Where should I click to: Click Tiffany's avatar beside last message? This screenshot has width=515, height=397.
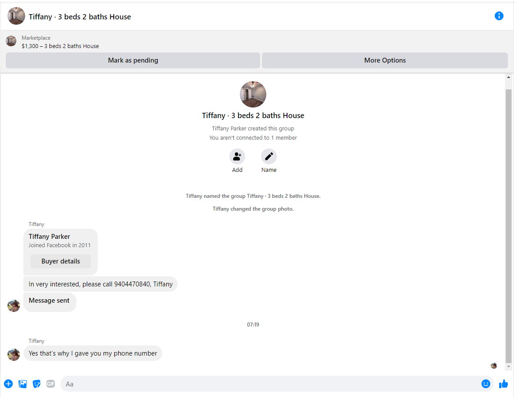tap(14, 354)
